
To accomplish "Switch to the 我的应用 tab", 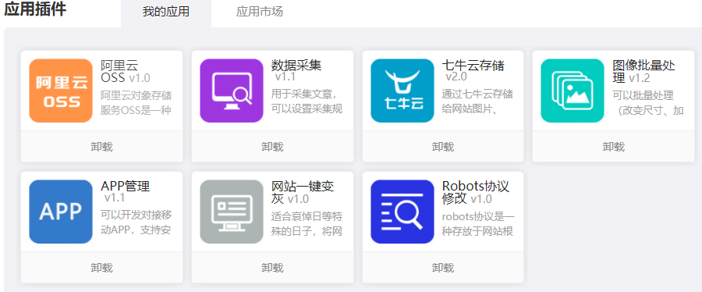I will click(166, 12).
